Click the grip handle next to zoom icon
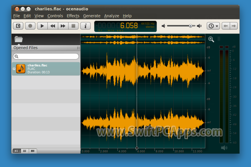Viewport: 251px width, 167px height. (219, 39)
